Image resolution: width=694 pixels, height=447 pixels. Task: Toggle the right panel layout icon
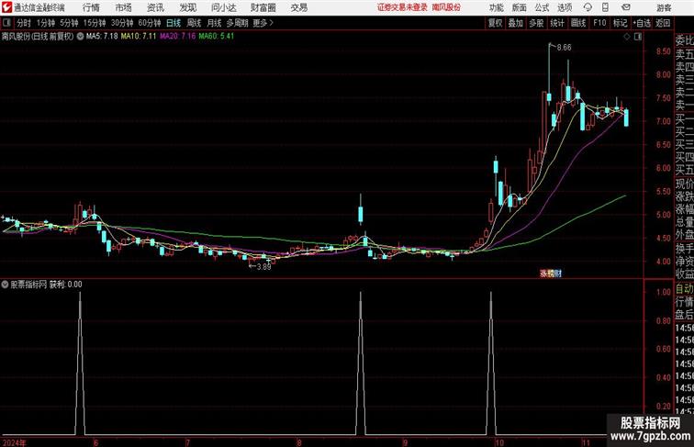[x=638, y=37]
